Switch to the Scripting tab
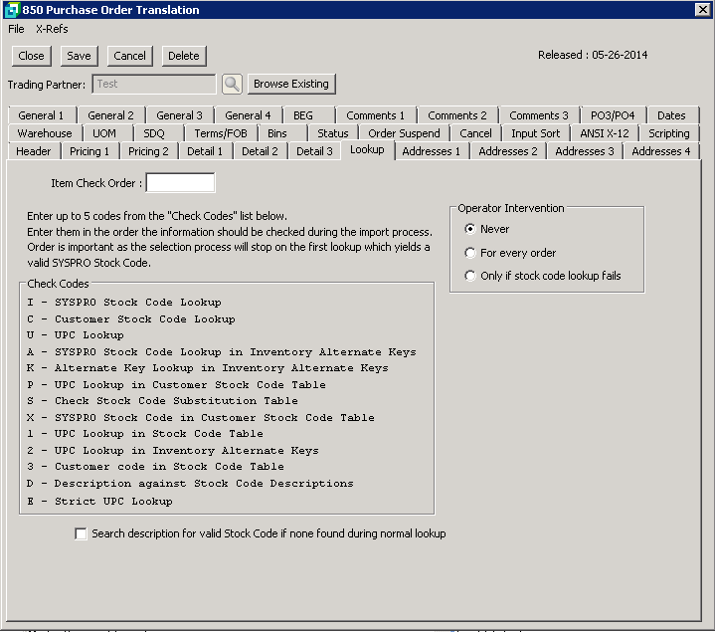This screenshot has width=715, height=632. tap(668, 133)
